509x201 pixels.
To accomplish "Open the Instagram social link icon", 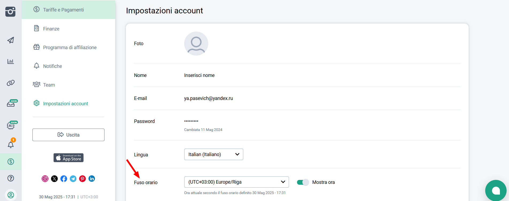I will pos(45,179).
